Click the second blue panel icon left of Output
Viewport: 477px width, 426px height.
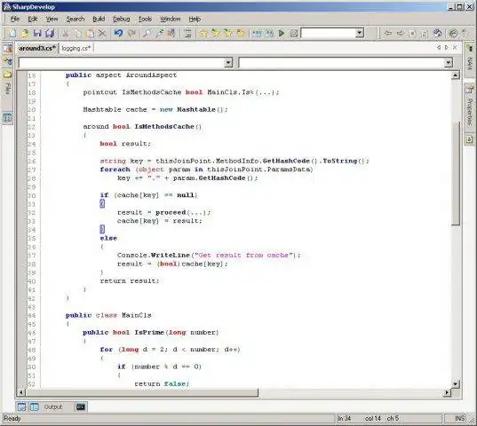(35, 406)
